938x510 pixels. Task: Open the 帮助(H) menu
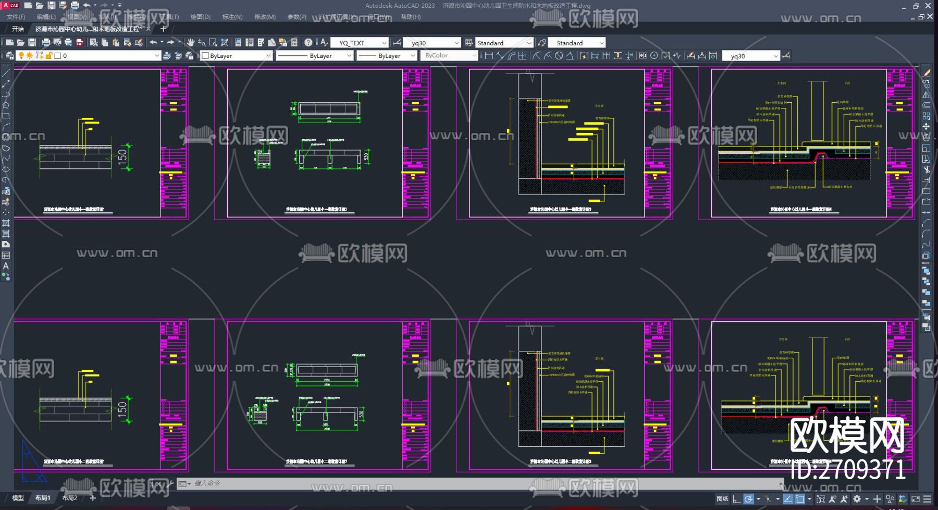pos(411,17)
